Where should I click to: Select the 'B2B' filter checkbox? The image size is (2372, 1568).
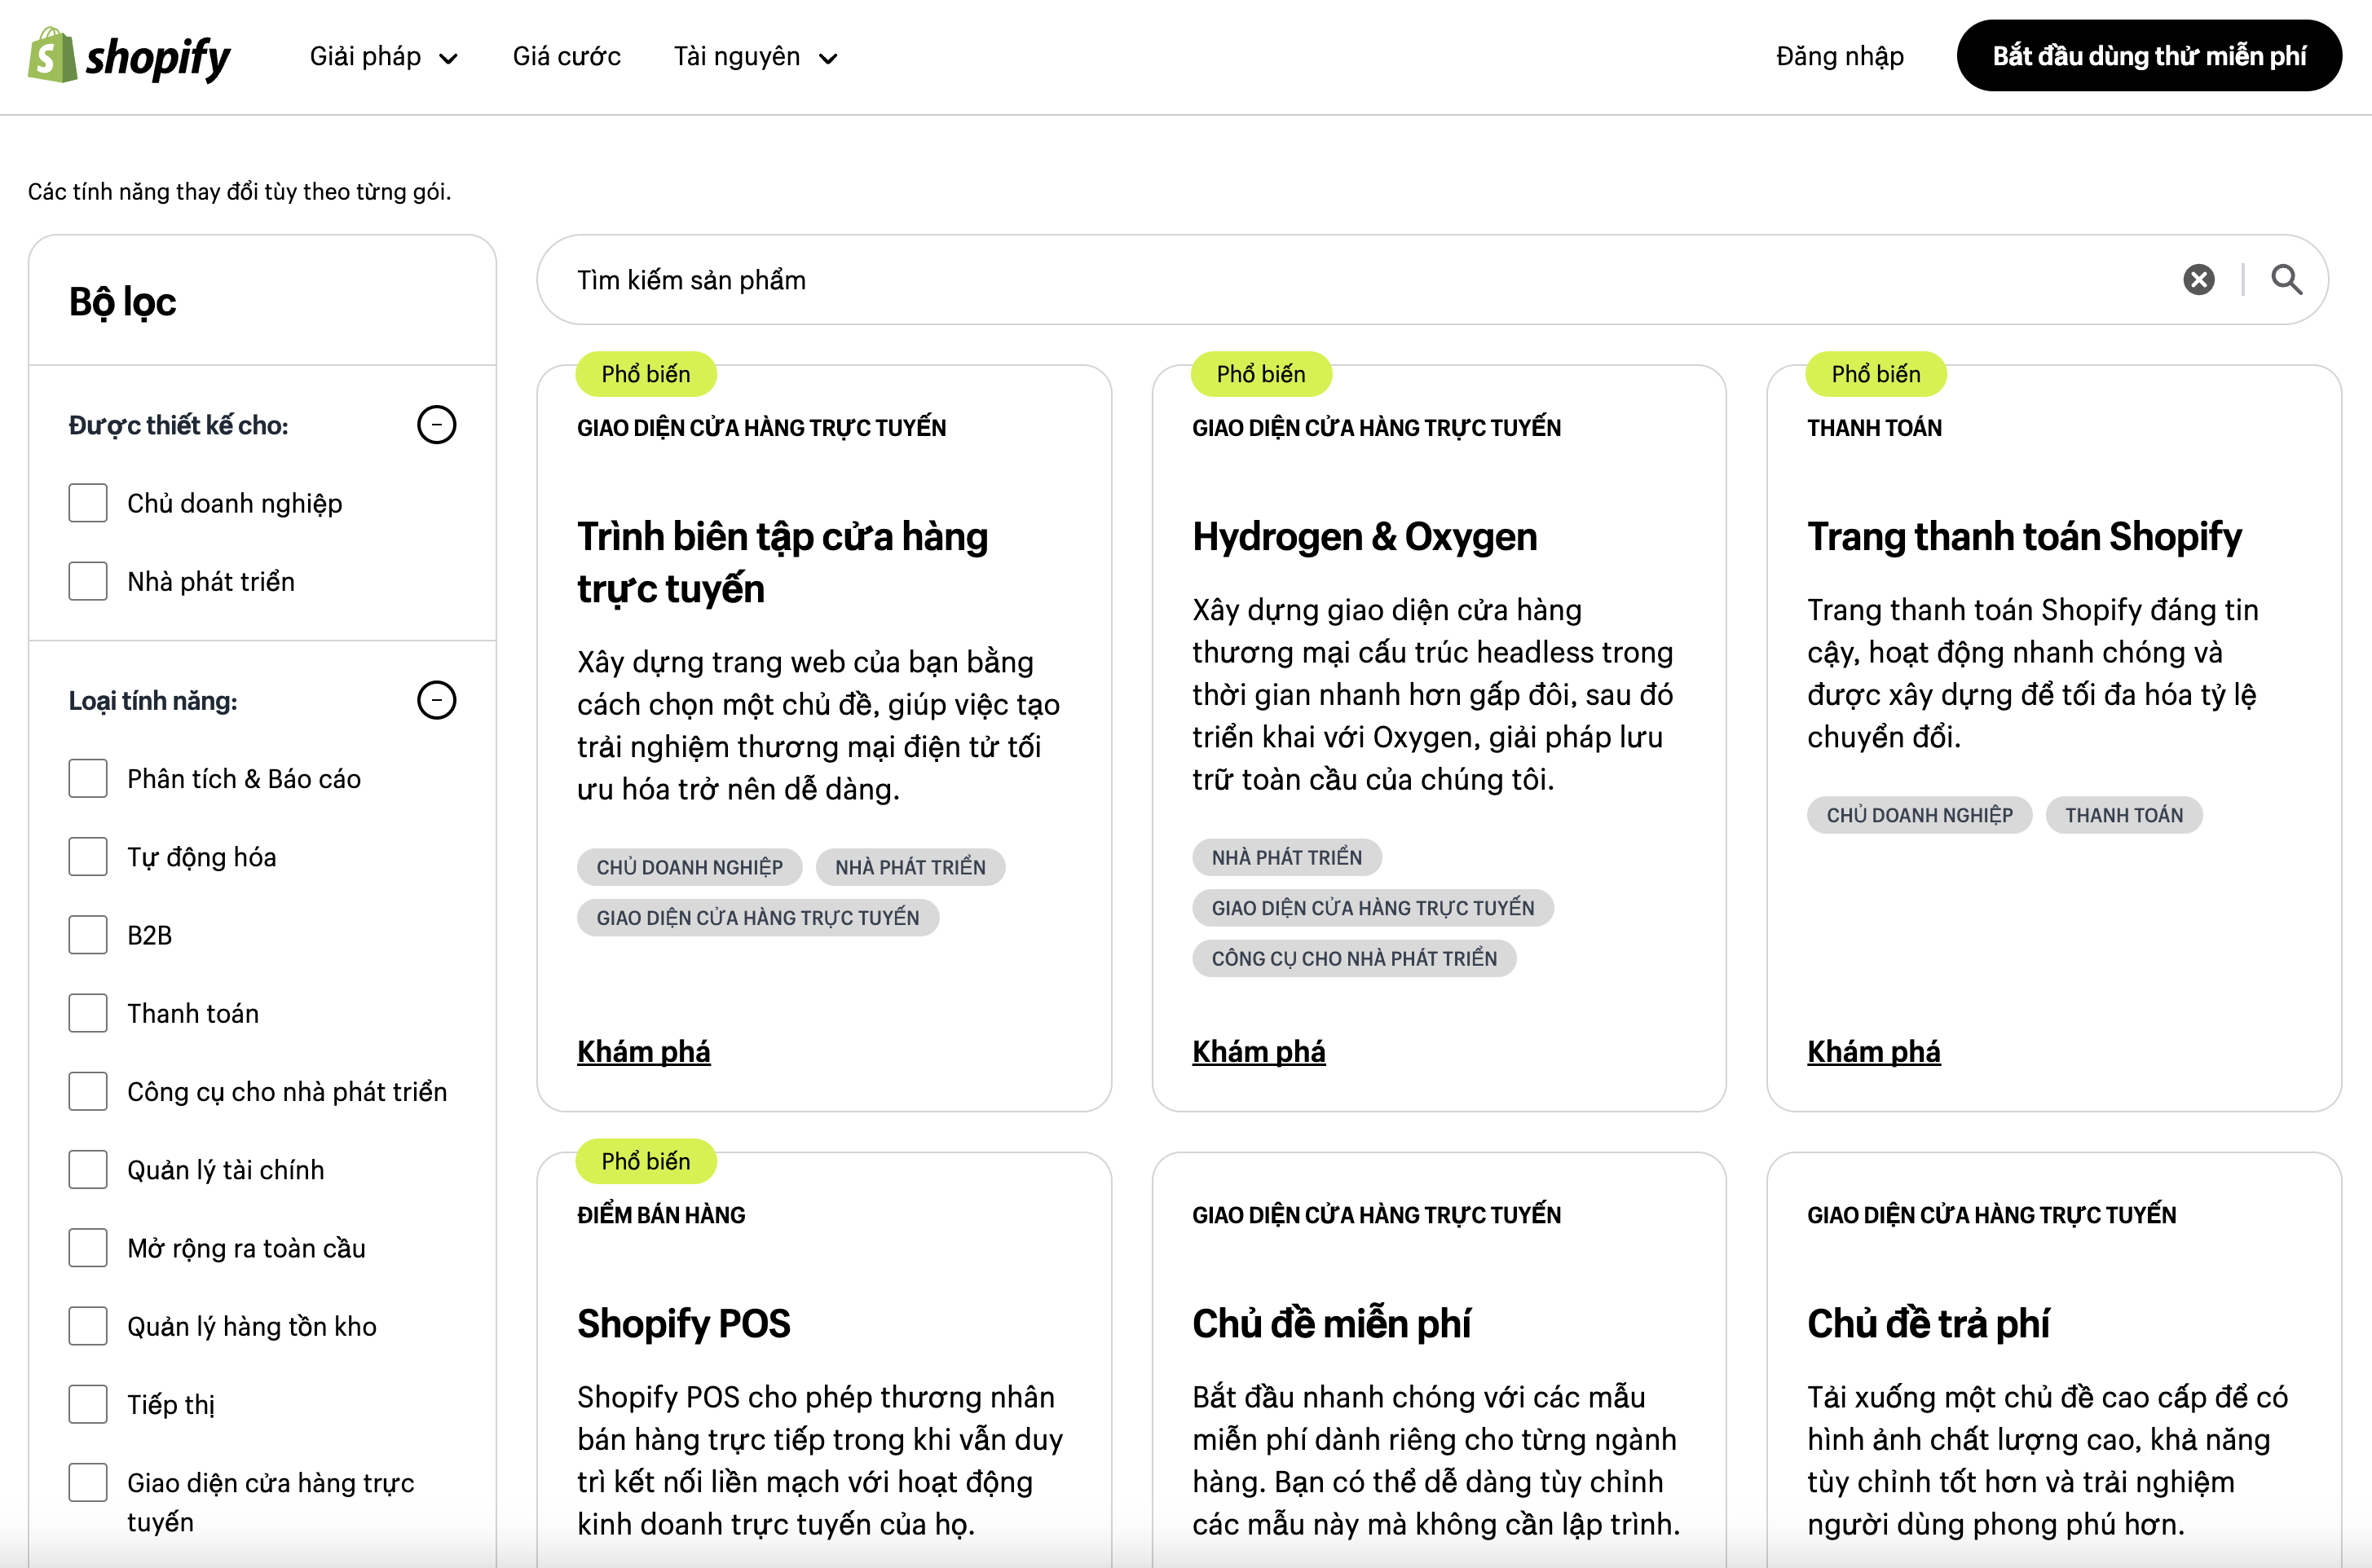[88, 935]
